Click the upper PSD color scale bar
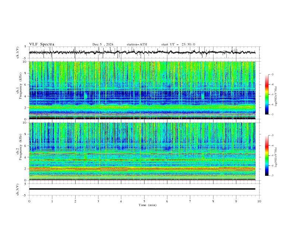The width and height of the screenshot is (292, 226). 267,95
